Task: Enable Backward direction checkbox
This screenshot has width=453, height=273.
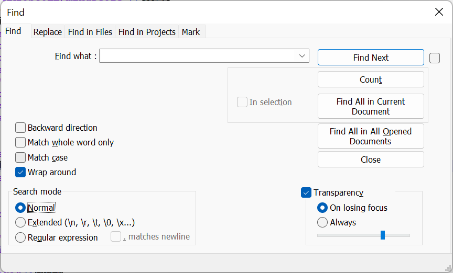Action: pyautogui.click(x=20, y=128)
